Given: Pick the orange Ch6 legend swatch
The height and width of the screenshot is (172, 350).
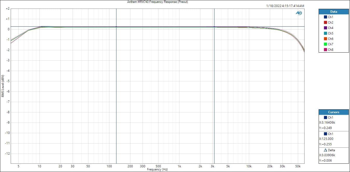Looking at the screenshot, I should 325,39.
